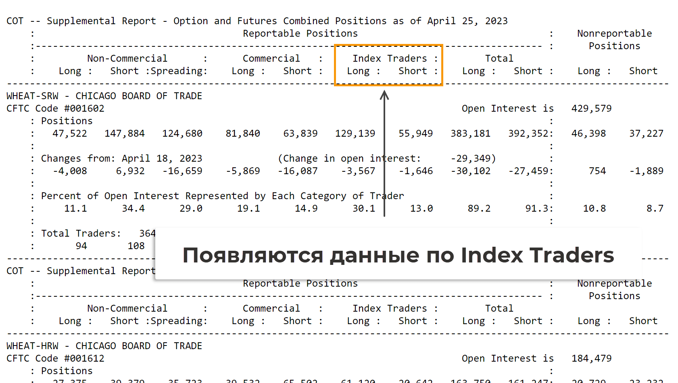Viewport: 678px width, 383px height.
Task: Click Non-Commercial short value 147,884
Action: [124, 133]
